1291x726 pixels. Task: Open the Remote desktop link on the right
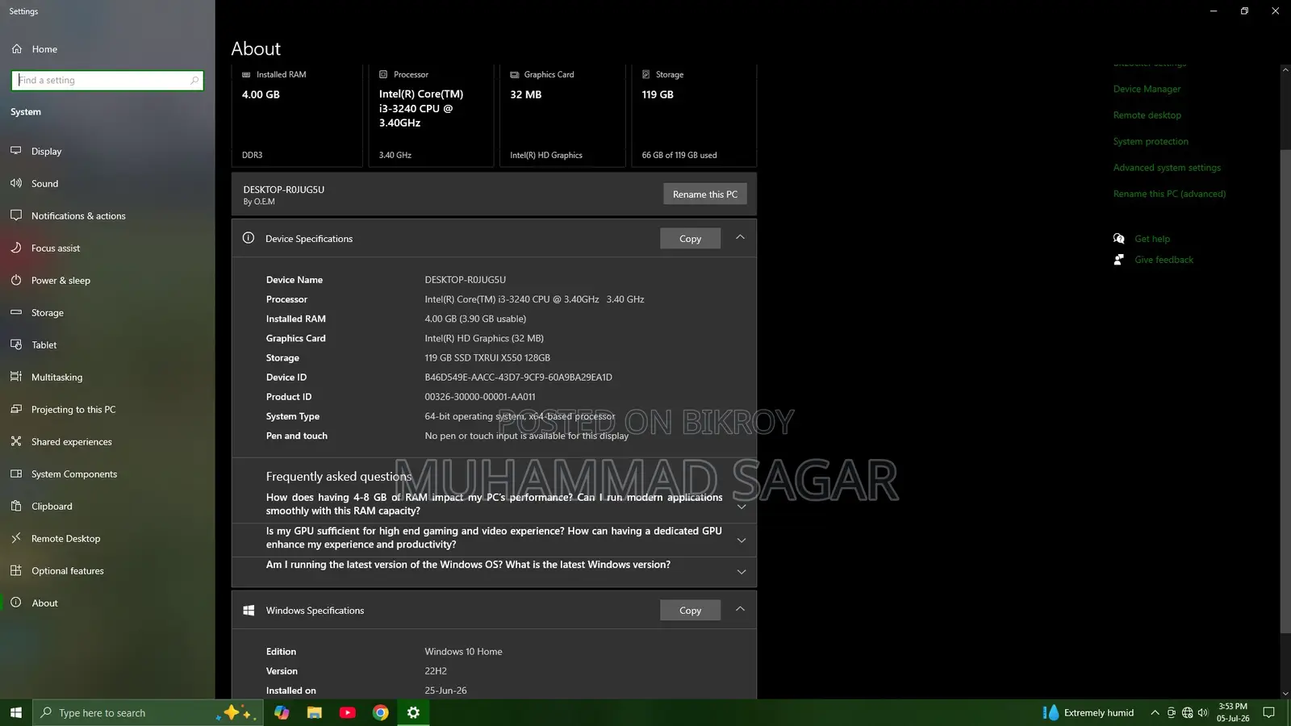(x=1147, y=115)
